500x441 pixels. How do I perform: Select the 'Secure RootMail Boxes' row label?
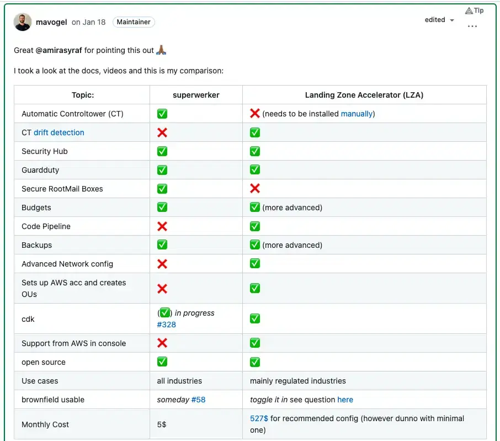click(x=62, y=189)
